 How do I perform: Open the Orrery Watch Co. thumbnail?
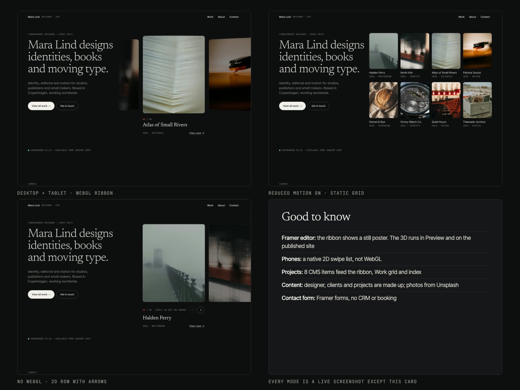coord(415,100)
